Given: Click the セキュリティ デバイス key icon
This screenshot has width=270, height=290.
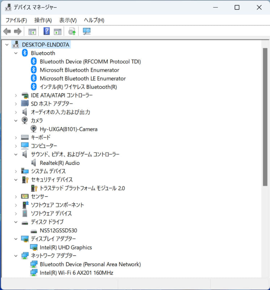Looking at the screenshot, I should pos(25,179).
